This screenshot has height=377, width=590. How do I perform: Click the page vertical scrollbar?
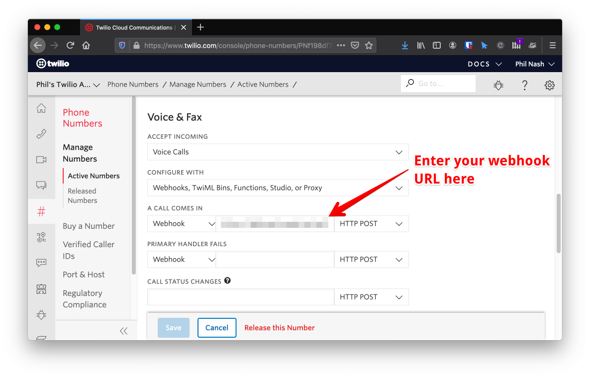click(x=558, y=223)
